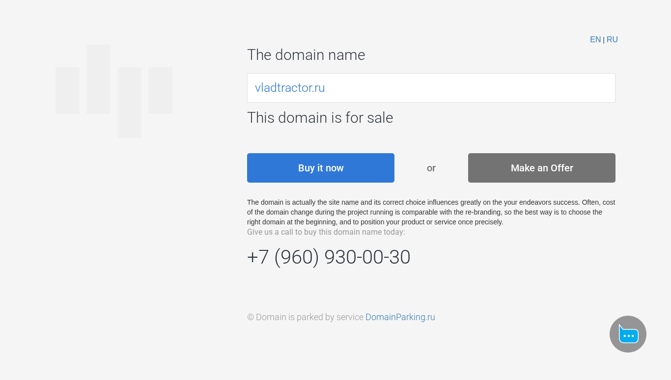
Task: Click the "Domain is parked by service" text
Action: (x=305, y=317)
